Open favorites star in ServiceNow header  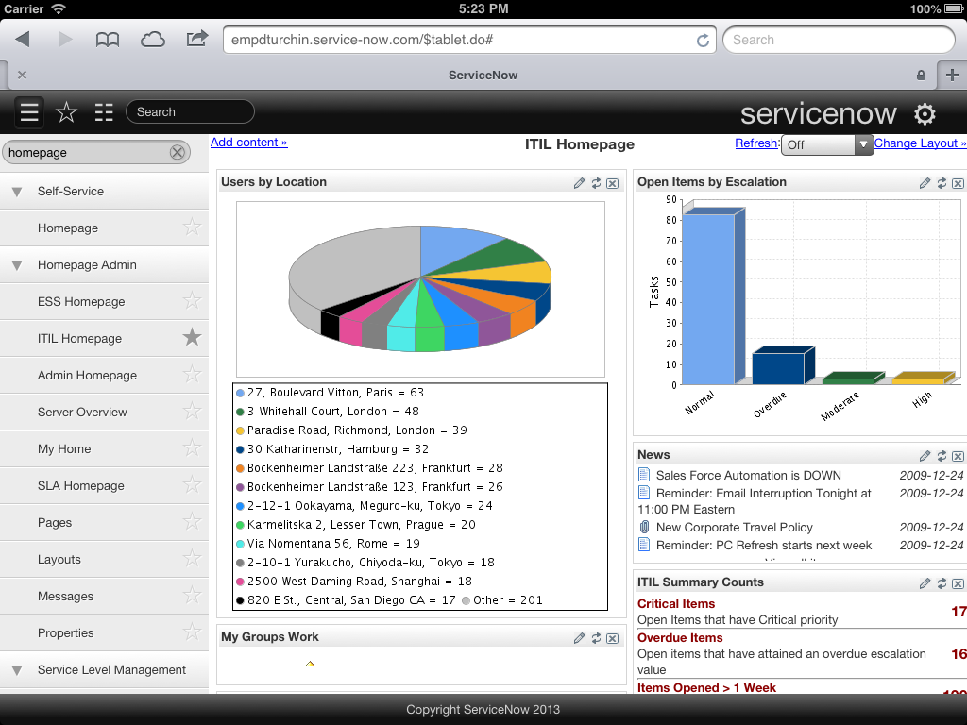[66, 112]
